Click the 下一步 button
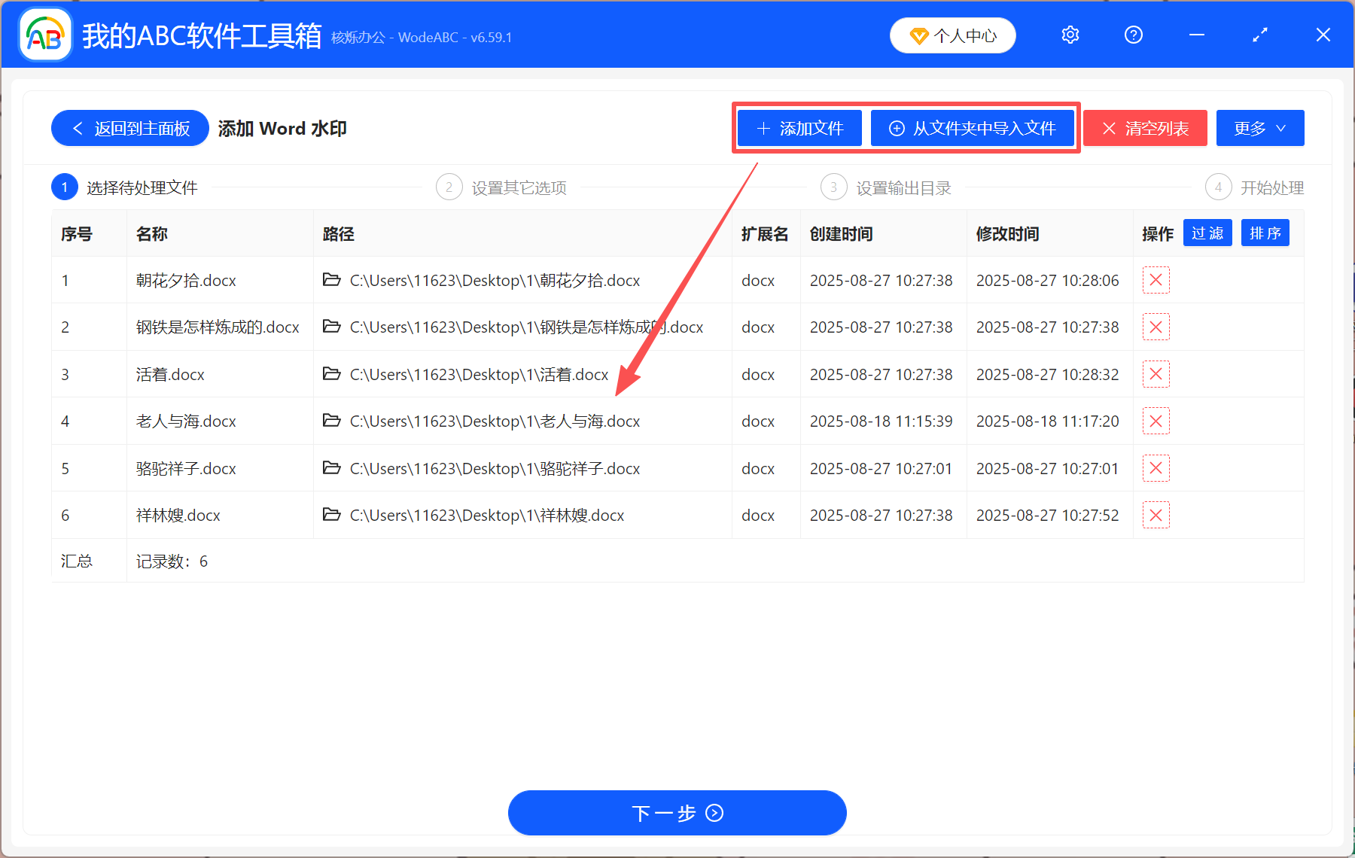 pyautogui.click(x=676, y=813)
